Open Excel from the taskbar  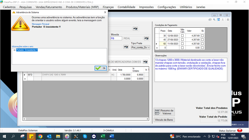(x=103, y=136)
